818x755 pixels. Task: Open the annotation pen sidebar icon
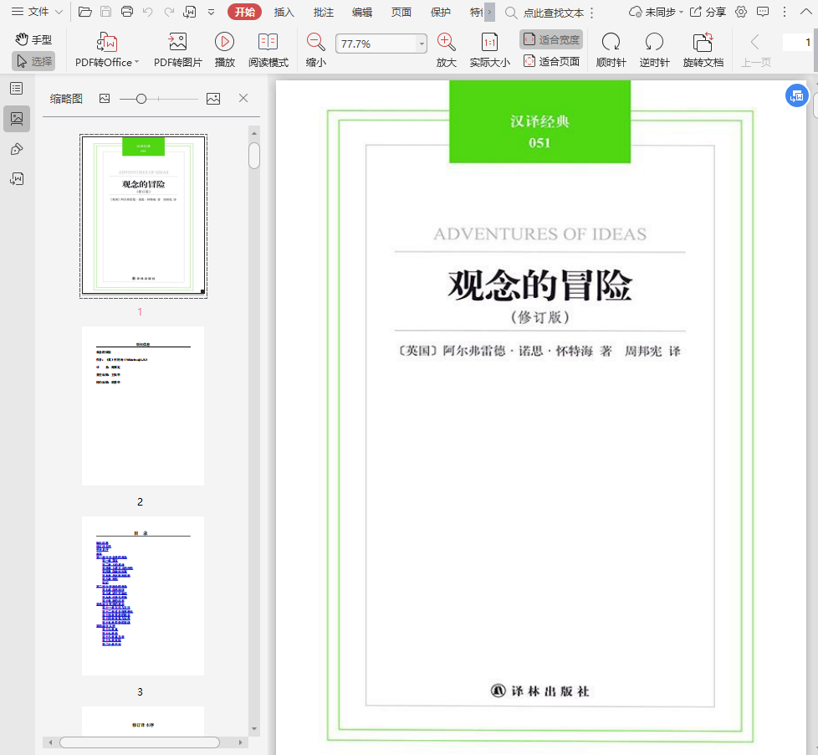tap(17, 149)
